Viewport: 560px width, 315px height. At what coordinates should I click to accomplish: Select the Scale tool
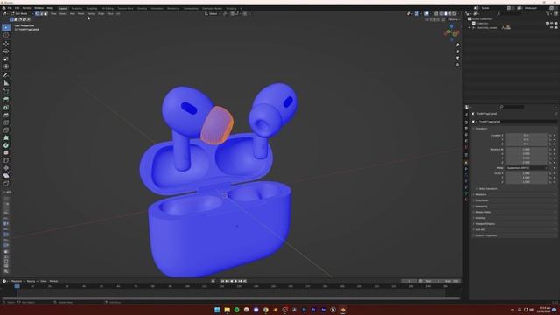click(x=6, y=59)
